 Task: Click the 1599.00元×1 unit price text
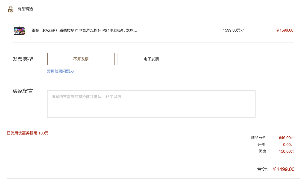coord(234,30)
